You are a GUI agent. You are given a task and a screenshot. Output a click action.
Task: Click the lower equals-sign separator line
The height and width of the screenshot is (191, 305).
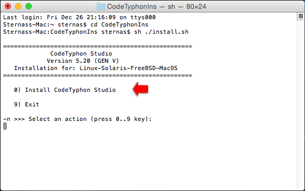[98, 75]
